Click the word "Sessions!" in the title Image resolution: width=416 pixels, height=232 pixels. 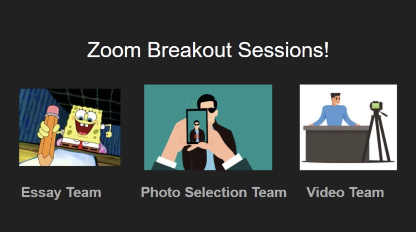tap(283, 50)
